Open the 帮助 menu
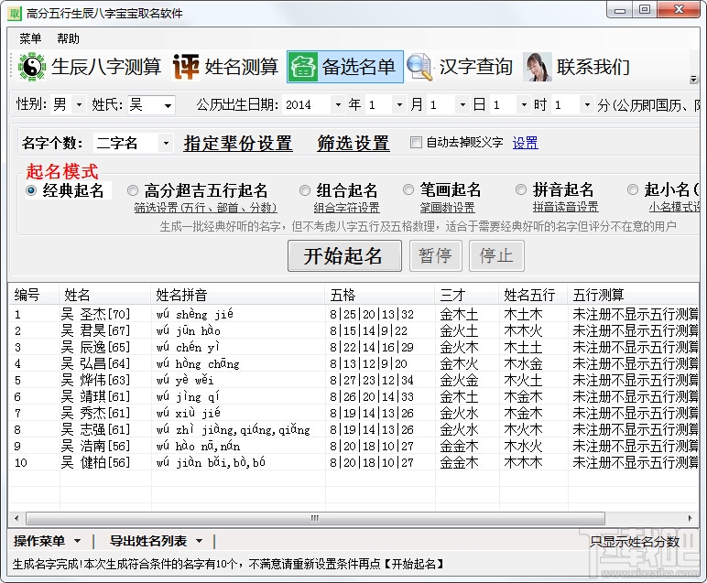This screenshot has height=583, width=707. point(68,38)
